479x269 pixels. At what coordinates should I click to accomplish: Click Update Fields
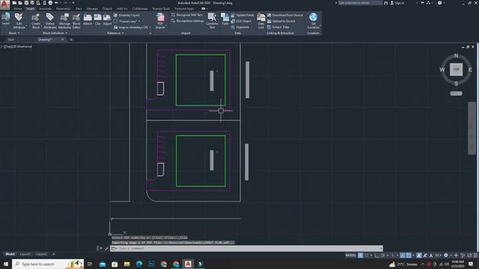click(x=242, y=15)
